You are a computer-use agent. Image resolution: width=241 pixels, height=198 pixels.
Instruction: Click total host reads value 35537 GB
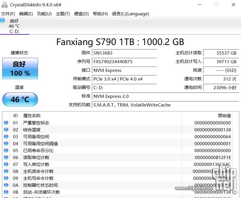(x=221, y=53)
